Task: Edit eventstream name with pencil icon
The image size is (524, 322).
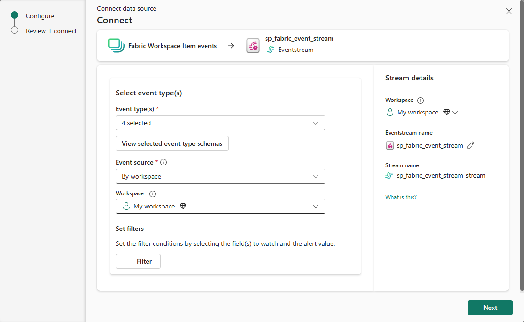Action: coord(471,145)
